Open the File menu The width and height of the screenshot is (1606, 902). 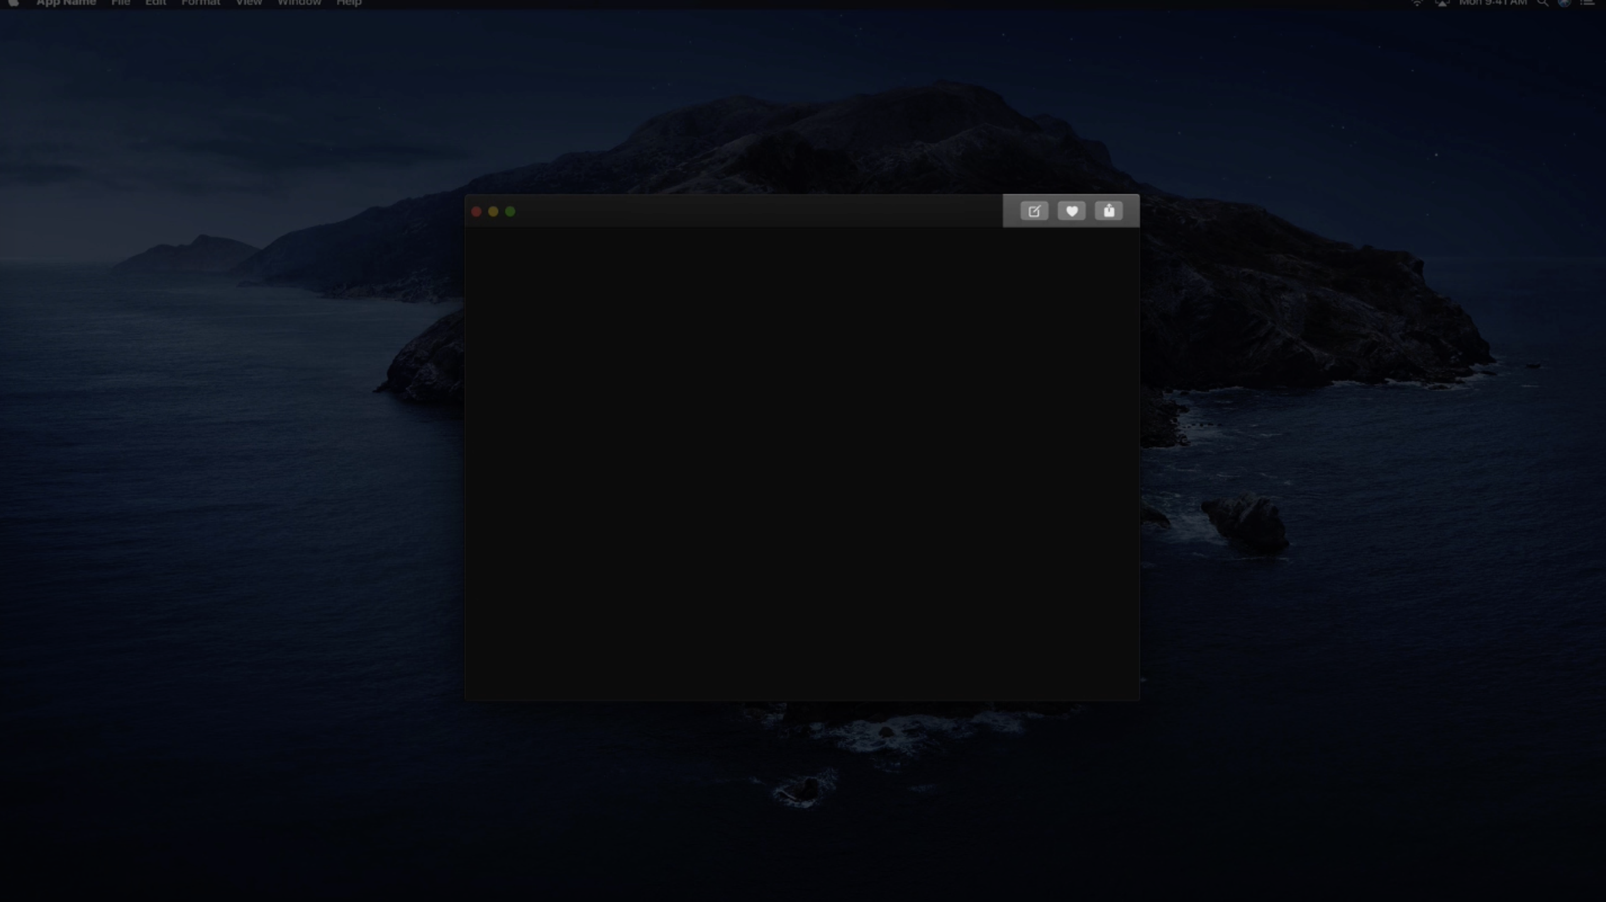(120, 3)
